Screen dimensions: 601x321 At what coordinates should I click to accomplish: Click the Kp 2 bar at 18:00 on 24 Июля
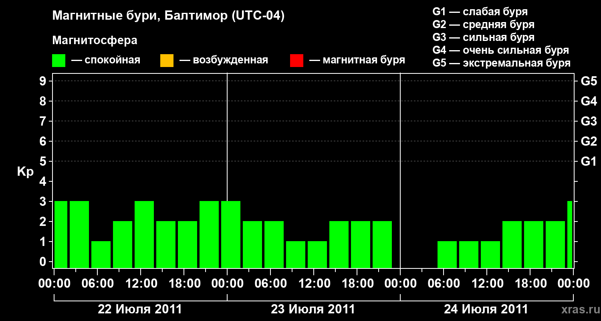pyautogui.click(x=534, y=244)
